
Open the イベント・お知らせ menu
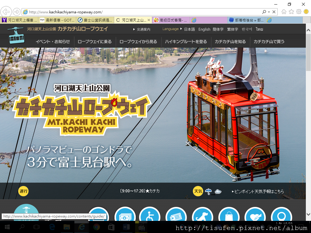(53, 42)
